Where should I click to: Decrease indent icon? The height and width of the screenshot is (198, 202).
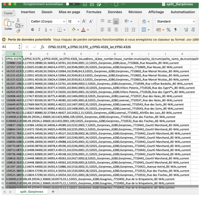click(127, 30)
